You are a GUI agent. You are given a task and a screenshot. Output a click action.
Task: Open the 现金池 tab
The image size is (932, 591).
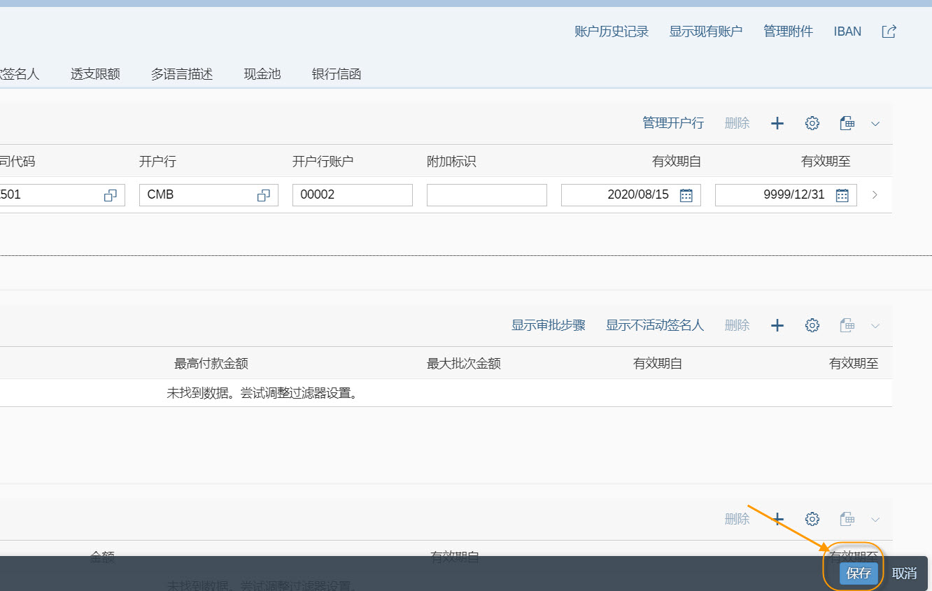pos(262,73)
